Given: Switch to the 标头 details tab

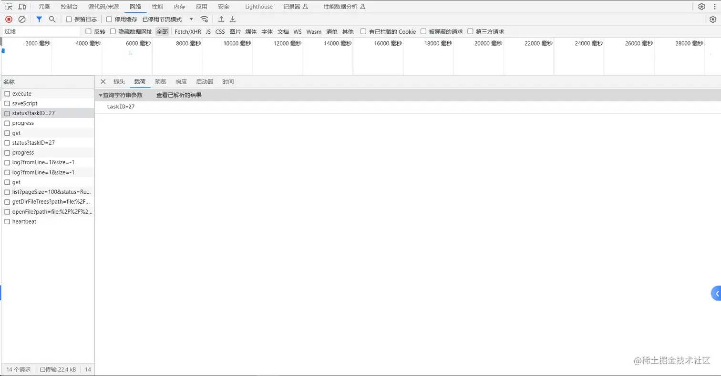Looking at the screenshot, I should click(x=119, y=81).
